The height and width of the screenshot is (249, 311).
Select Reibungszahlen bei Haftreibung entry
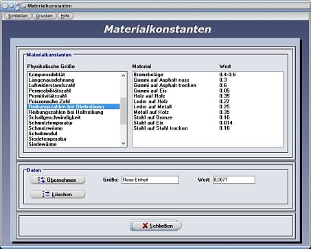(73, 112)
